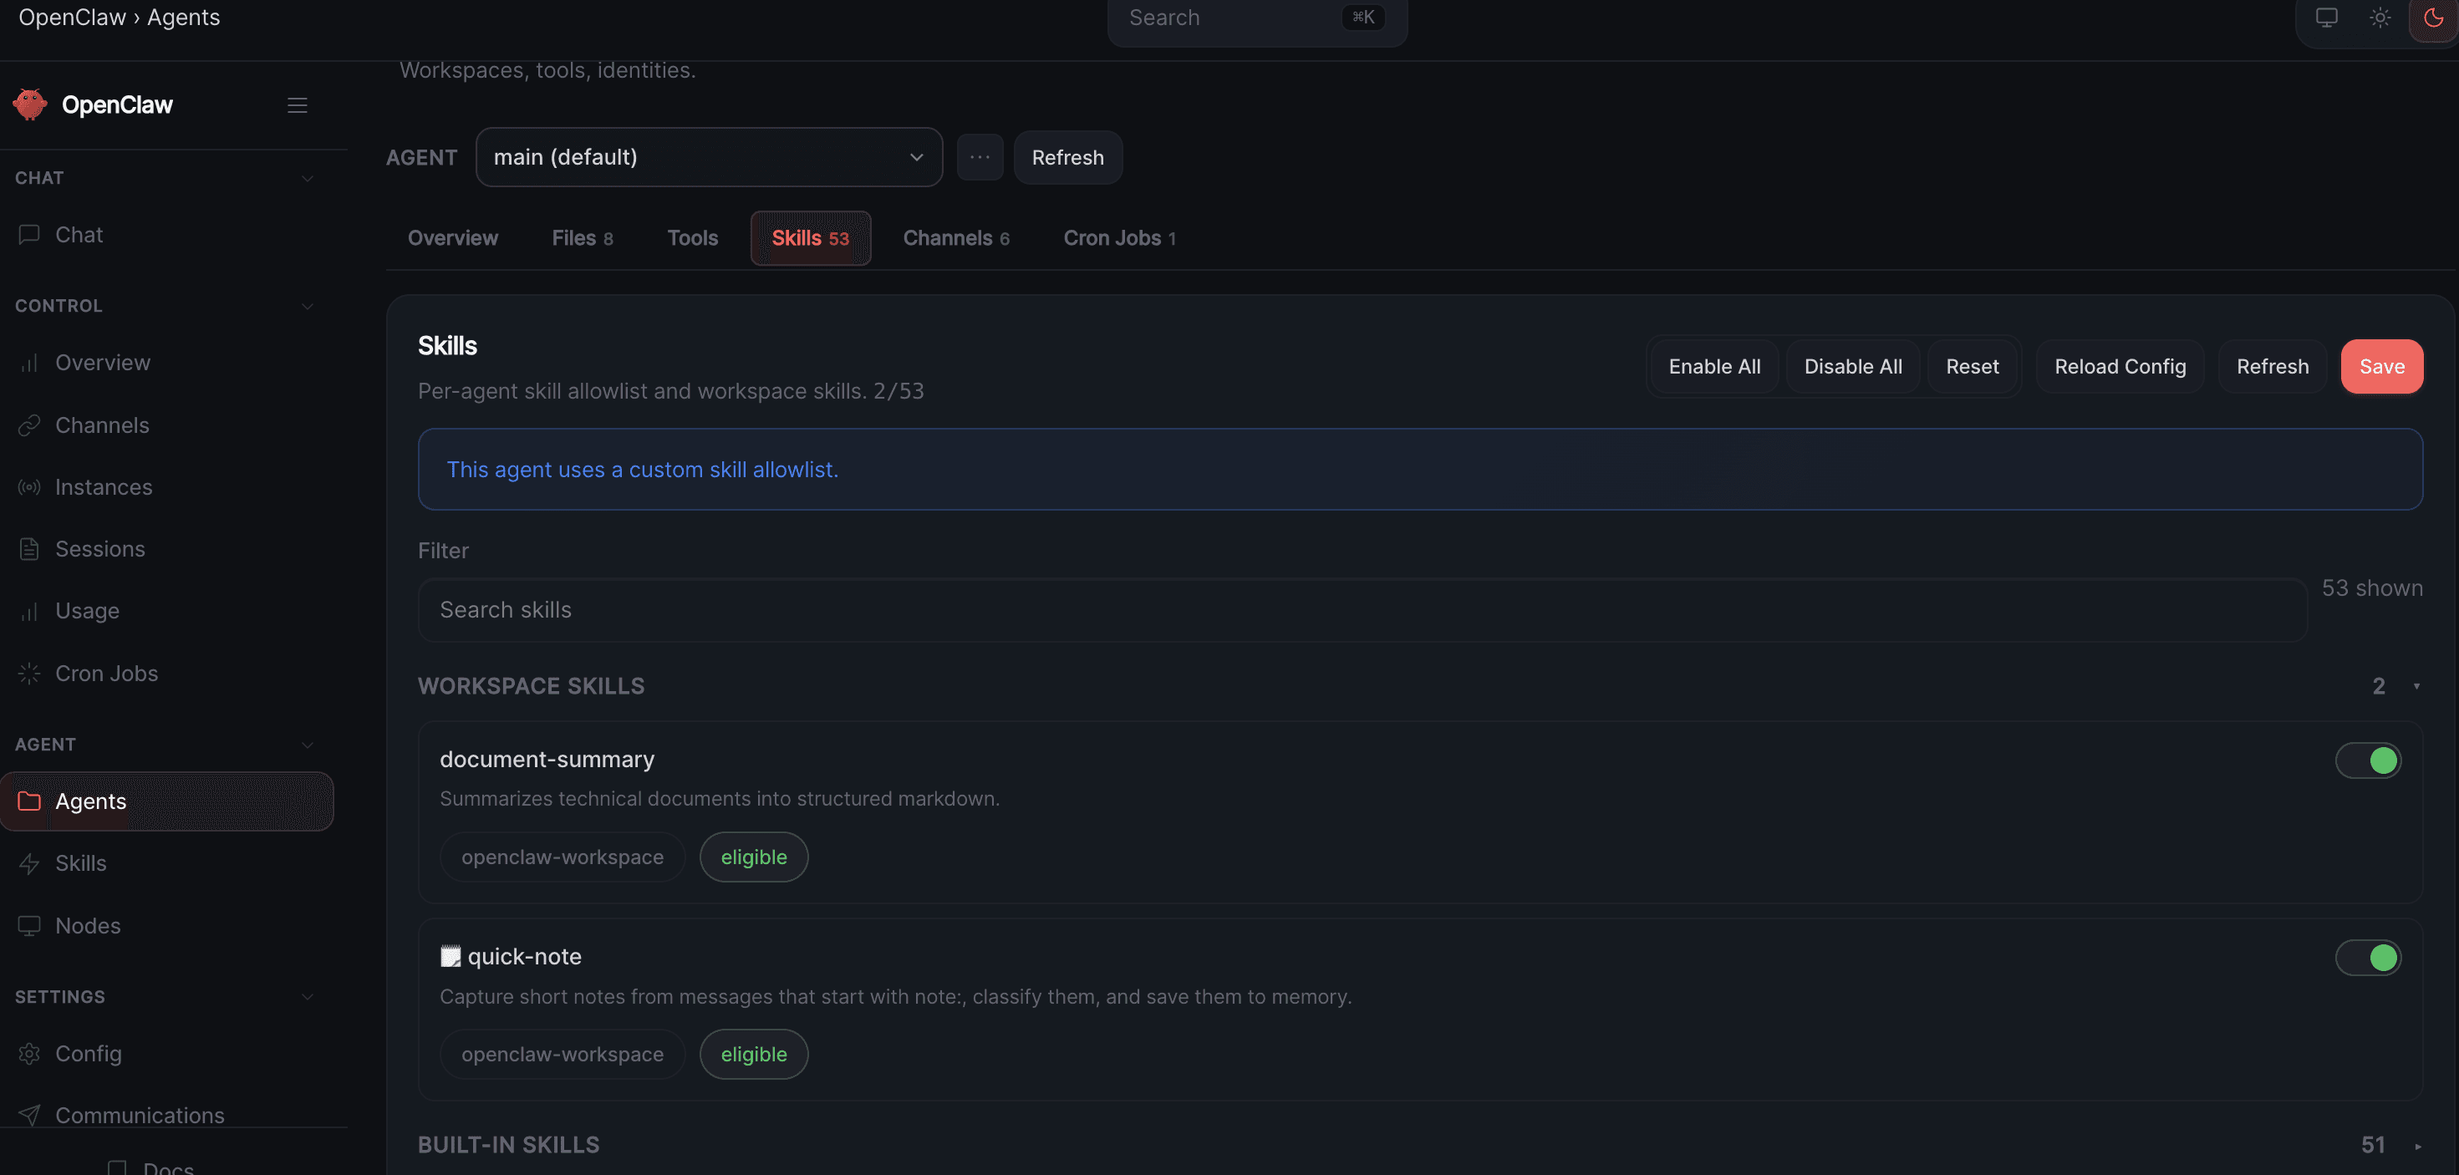Open Nodes via monitor icon in sidebar
Viewport: 2459px width, 1175px height.
click(28, 925)
